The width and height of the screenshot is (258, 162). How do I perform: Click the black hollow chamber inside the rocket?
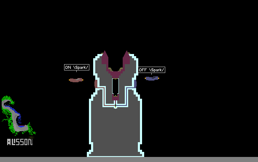(x=116, y=86)
